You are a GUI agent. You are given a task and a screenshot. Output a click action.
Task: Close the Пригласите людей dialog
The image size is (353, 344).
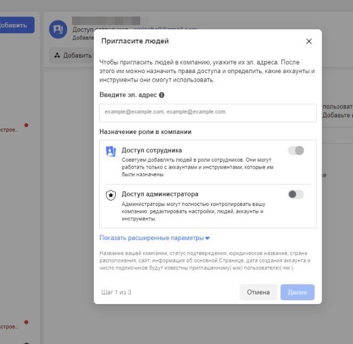tap(309, 41)
